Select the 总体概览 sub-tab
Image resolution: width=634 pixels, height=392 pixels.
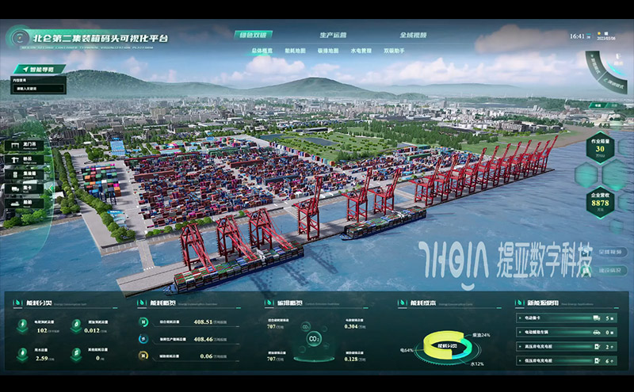click(x=261, y=51)
